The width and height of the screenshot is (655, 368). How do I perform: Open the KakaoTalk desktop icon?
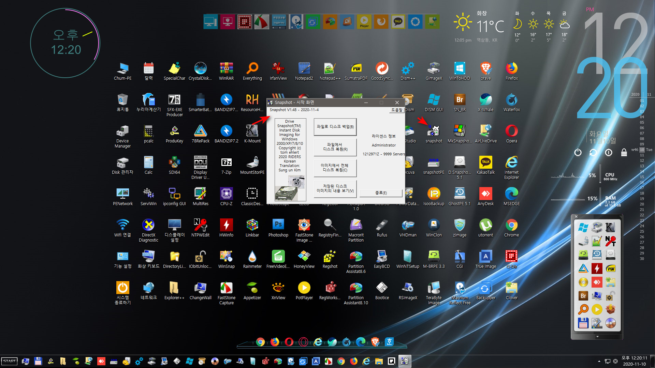point(485,165)
